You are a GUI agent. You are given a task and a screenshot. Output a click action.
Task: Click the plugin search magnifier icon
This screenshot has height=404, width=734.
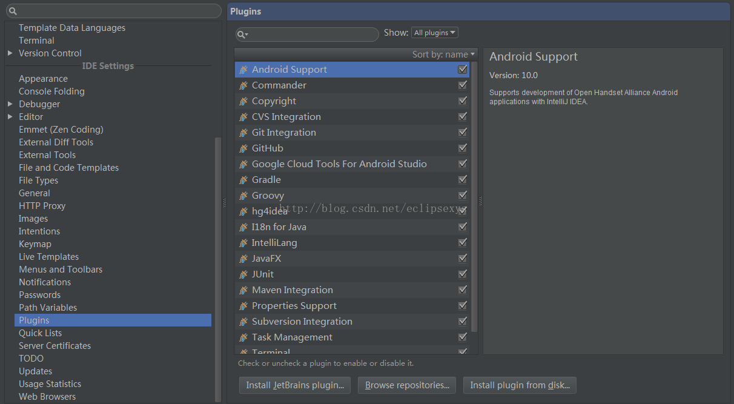click(x=242, y=35)
